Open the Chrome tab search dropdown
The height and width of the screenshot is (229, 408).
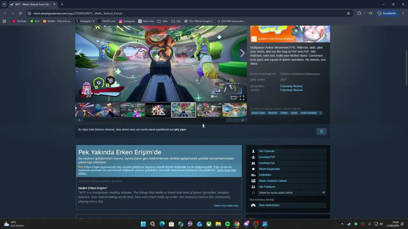point(4,4)
